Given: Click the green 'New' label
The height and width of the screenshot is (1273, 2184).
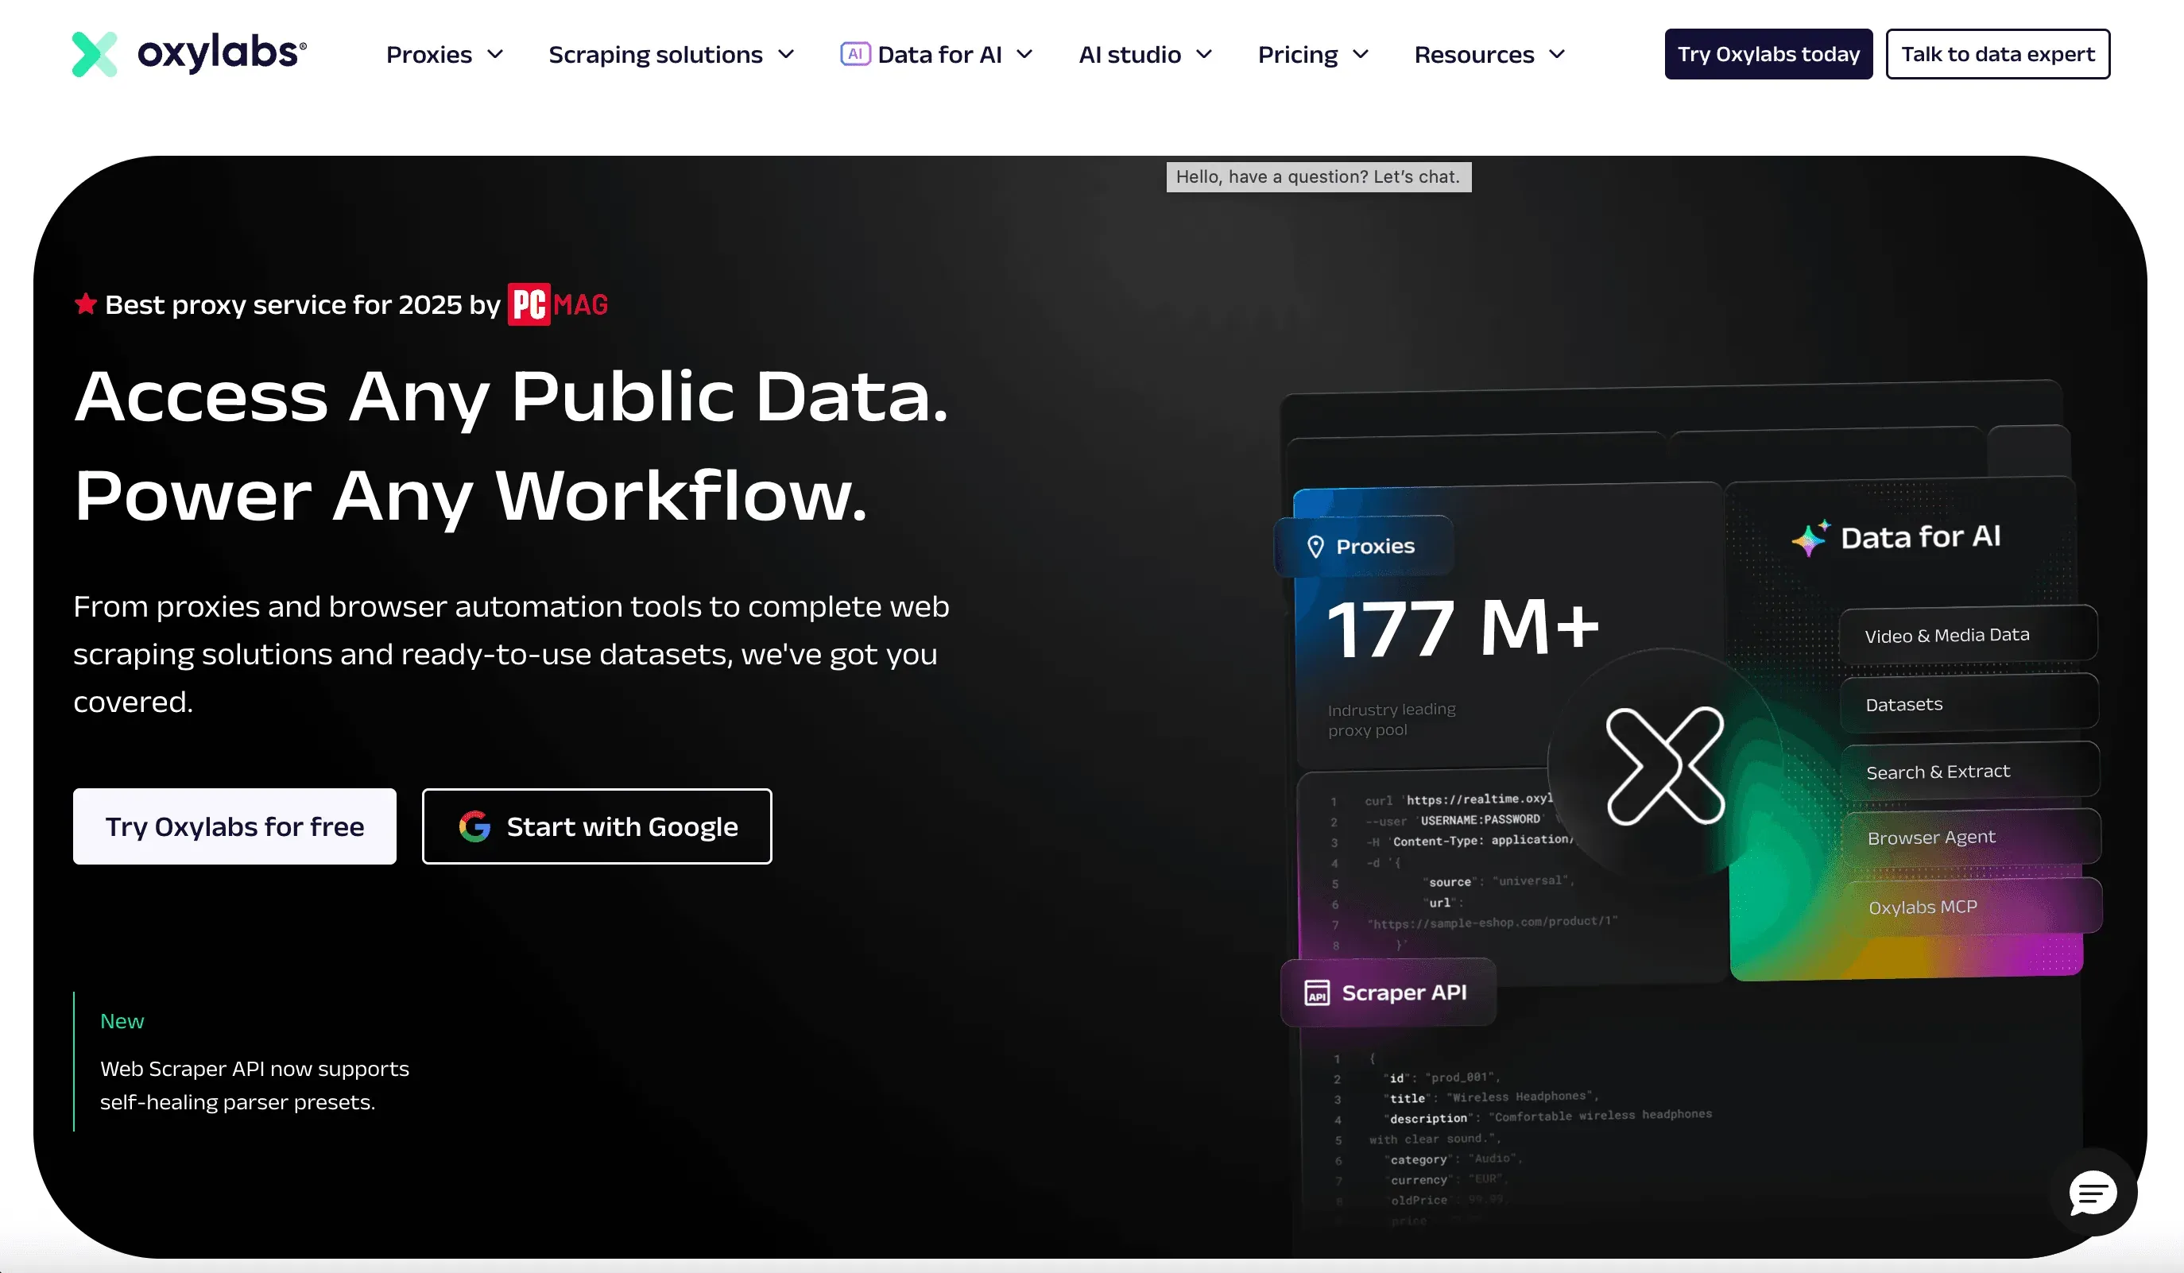Looking at the screenshot, I should (122, 1022).
